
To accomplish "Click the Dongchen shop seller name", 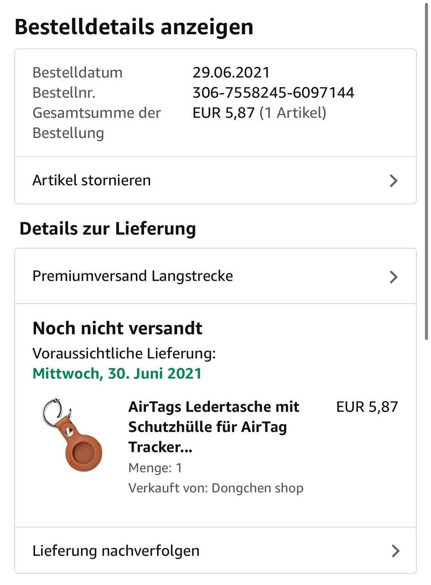I will (257, 488).
